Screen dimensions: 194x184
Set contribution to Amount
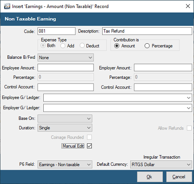tap(117, 46)
